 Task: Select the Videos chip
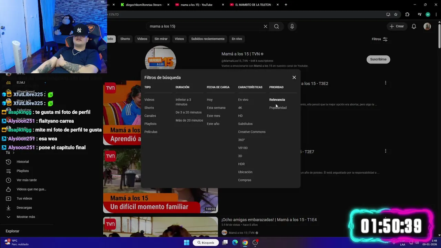pos(142,39)
